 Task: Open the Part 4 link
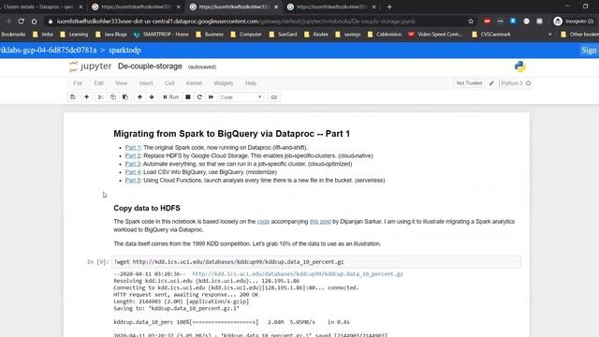[133, 172]
